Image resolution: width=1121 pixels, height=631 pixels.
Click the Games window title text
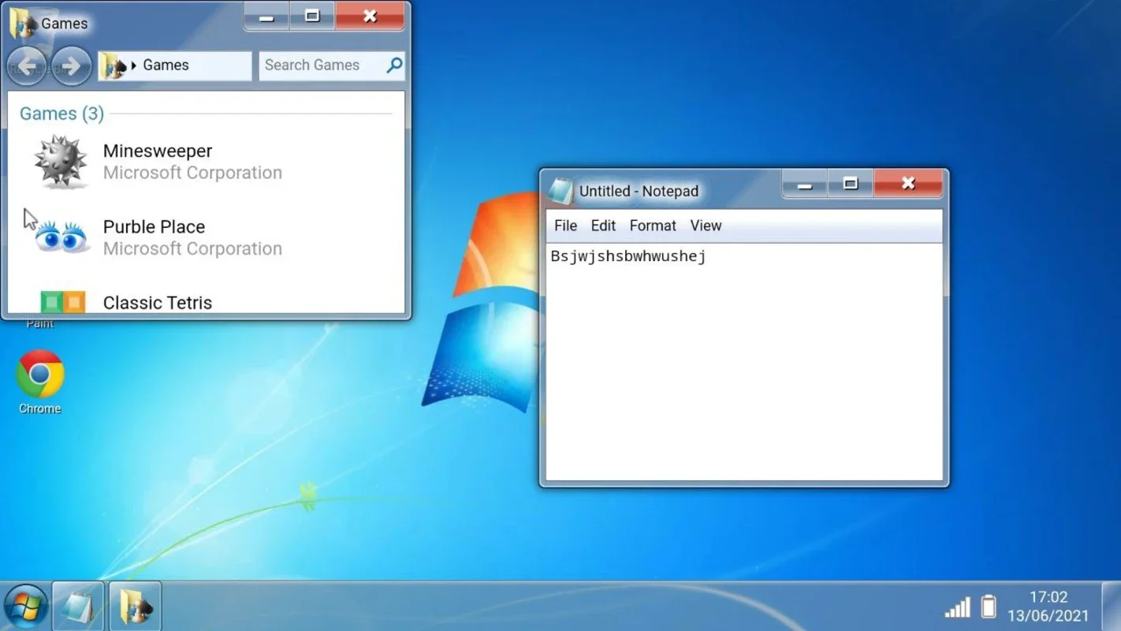65,24
